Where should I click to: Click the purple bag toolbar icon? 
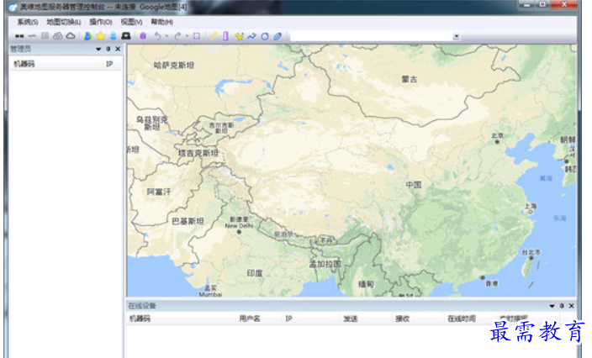(x=143, y=36)
